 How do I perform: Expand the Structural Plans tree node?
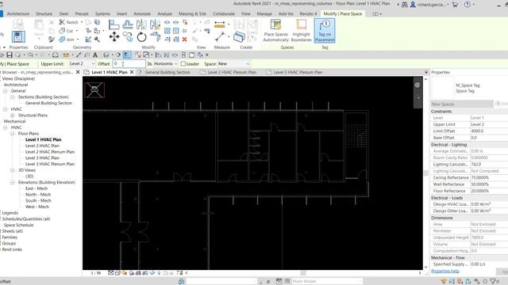click(13, 116)
